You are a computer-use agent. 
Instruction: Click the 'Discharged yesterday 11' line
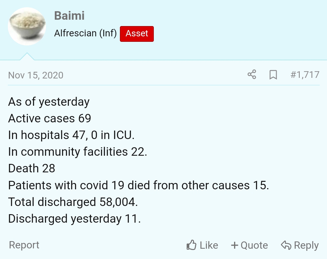point(74,219)
